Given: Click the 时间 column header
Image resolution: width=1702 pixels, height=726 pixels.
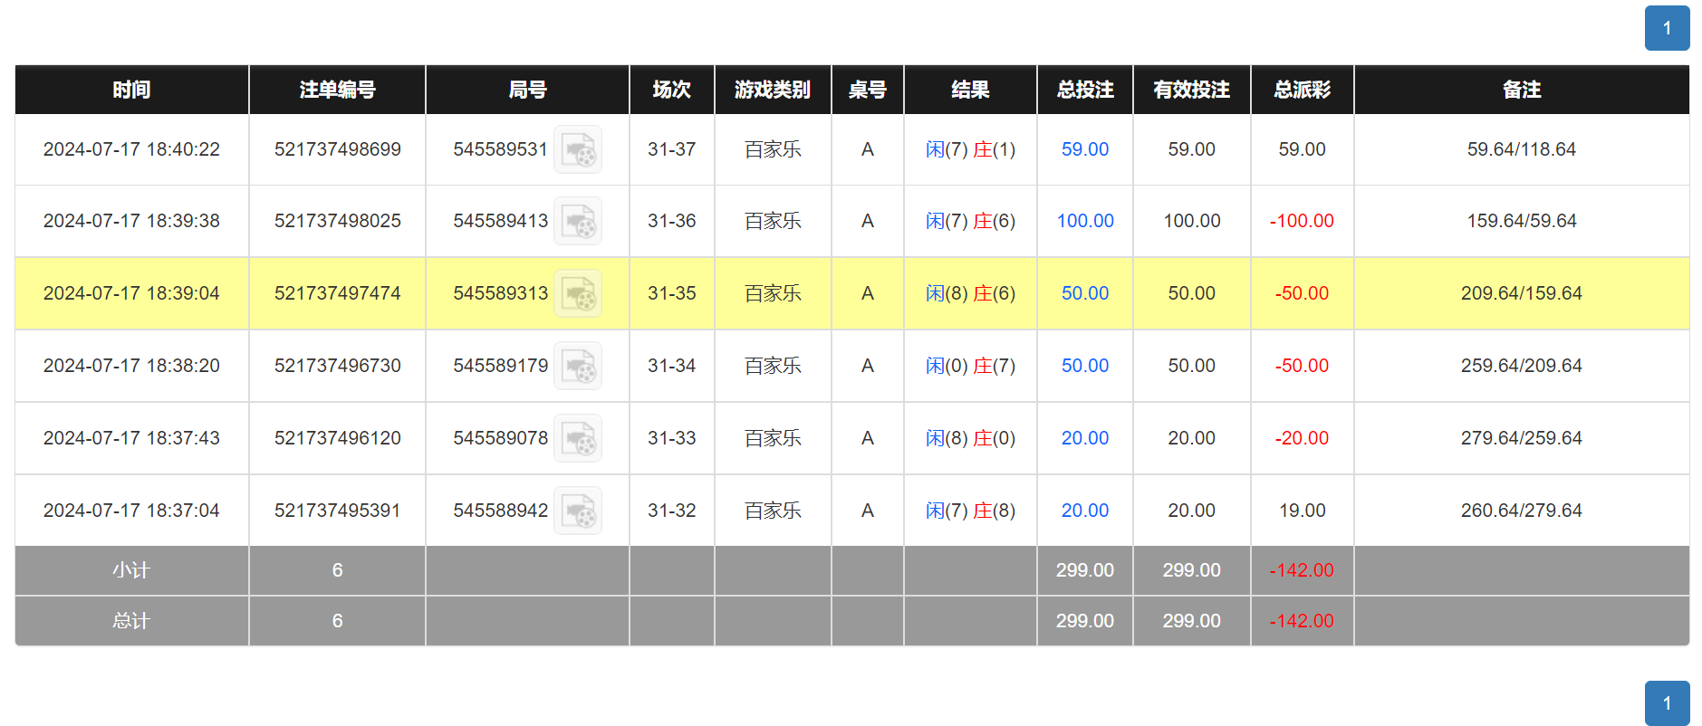Looking at the screenshot, I should coord(131,90).
